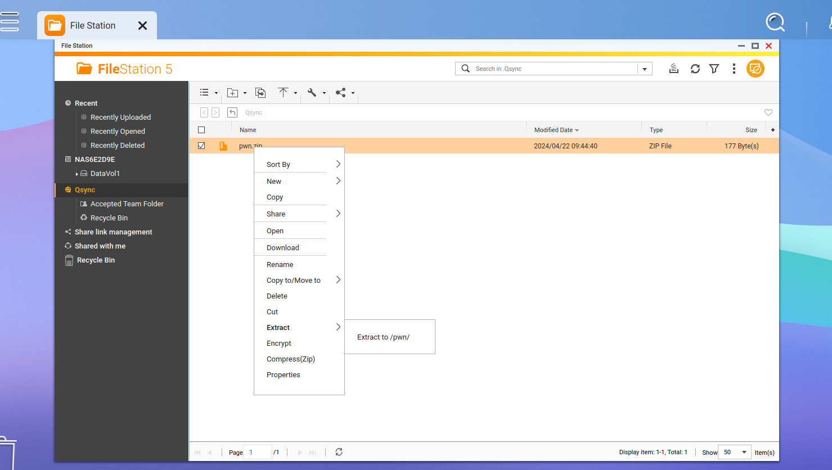
Task: Click the page number input field
Action: point(258,452)
